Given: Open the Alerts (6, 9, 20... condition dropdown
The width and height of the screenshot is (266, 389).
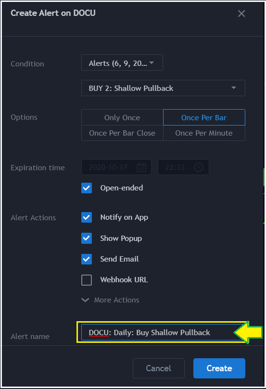Looking at the screenshot, I should pyautogui.click(x=122, y=63).
